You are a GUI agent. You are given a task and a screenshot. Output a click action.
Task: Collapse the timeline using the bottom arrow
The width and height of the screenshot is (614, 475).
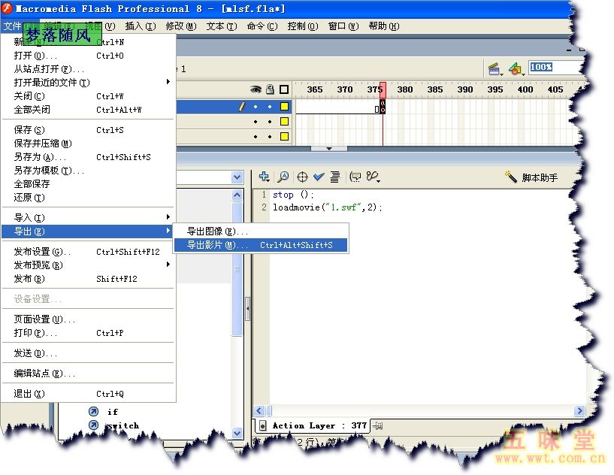tap(329, 148)
